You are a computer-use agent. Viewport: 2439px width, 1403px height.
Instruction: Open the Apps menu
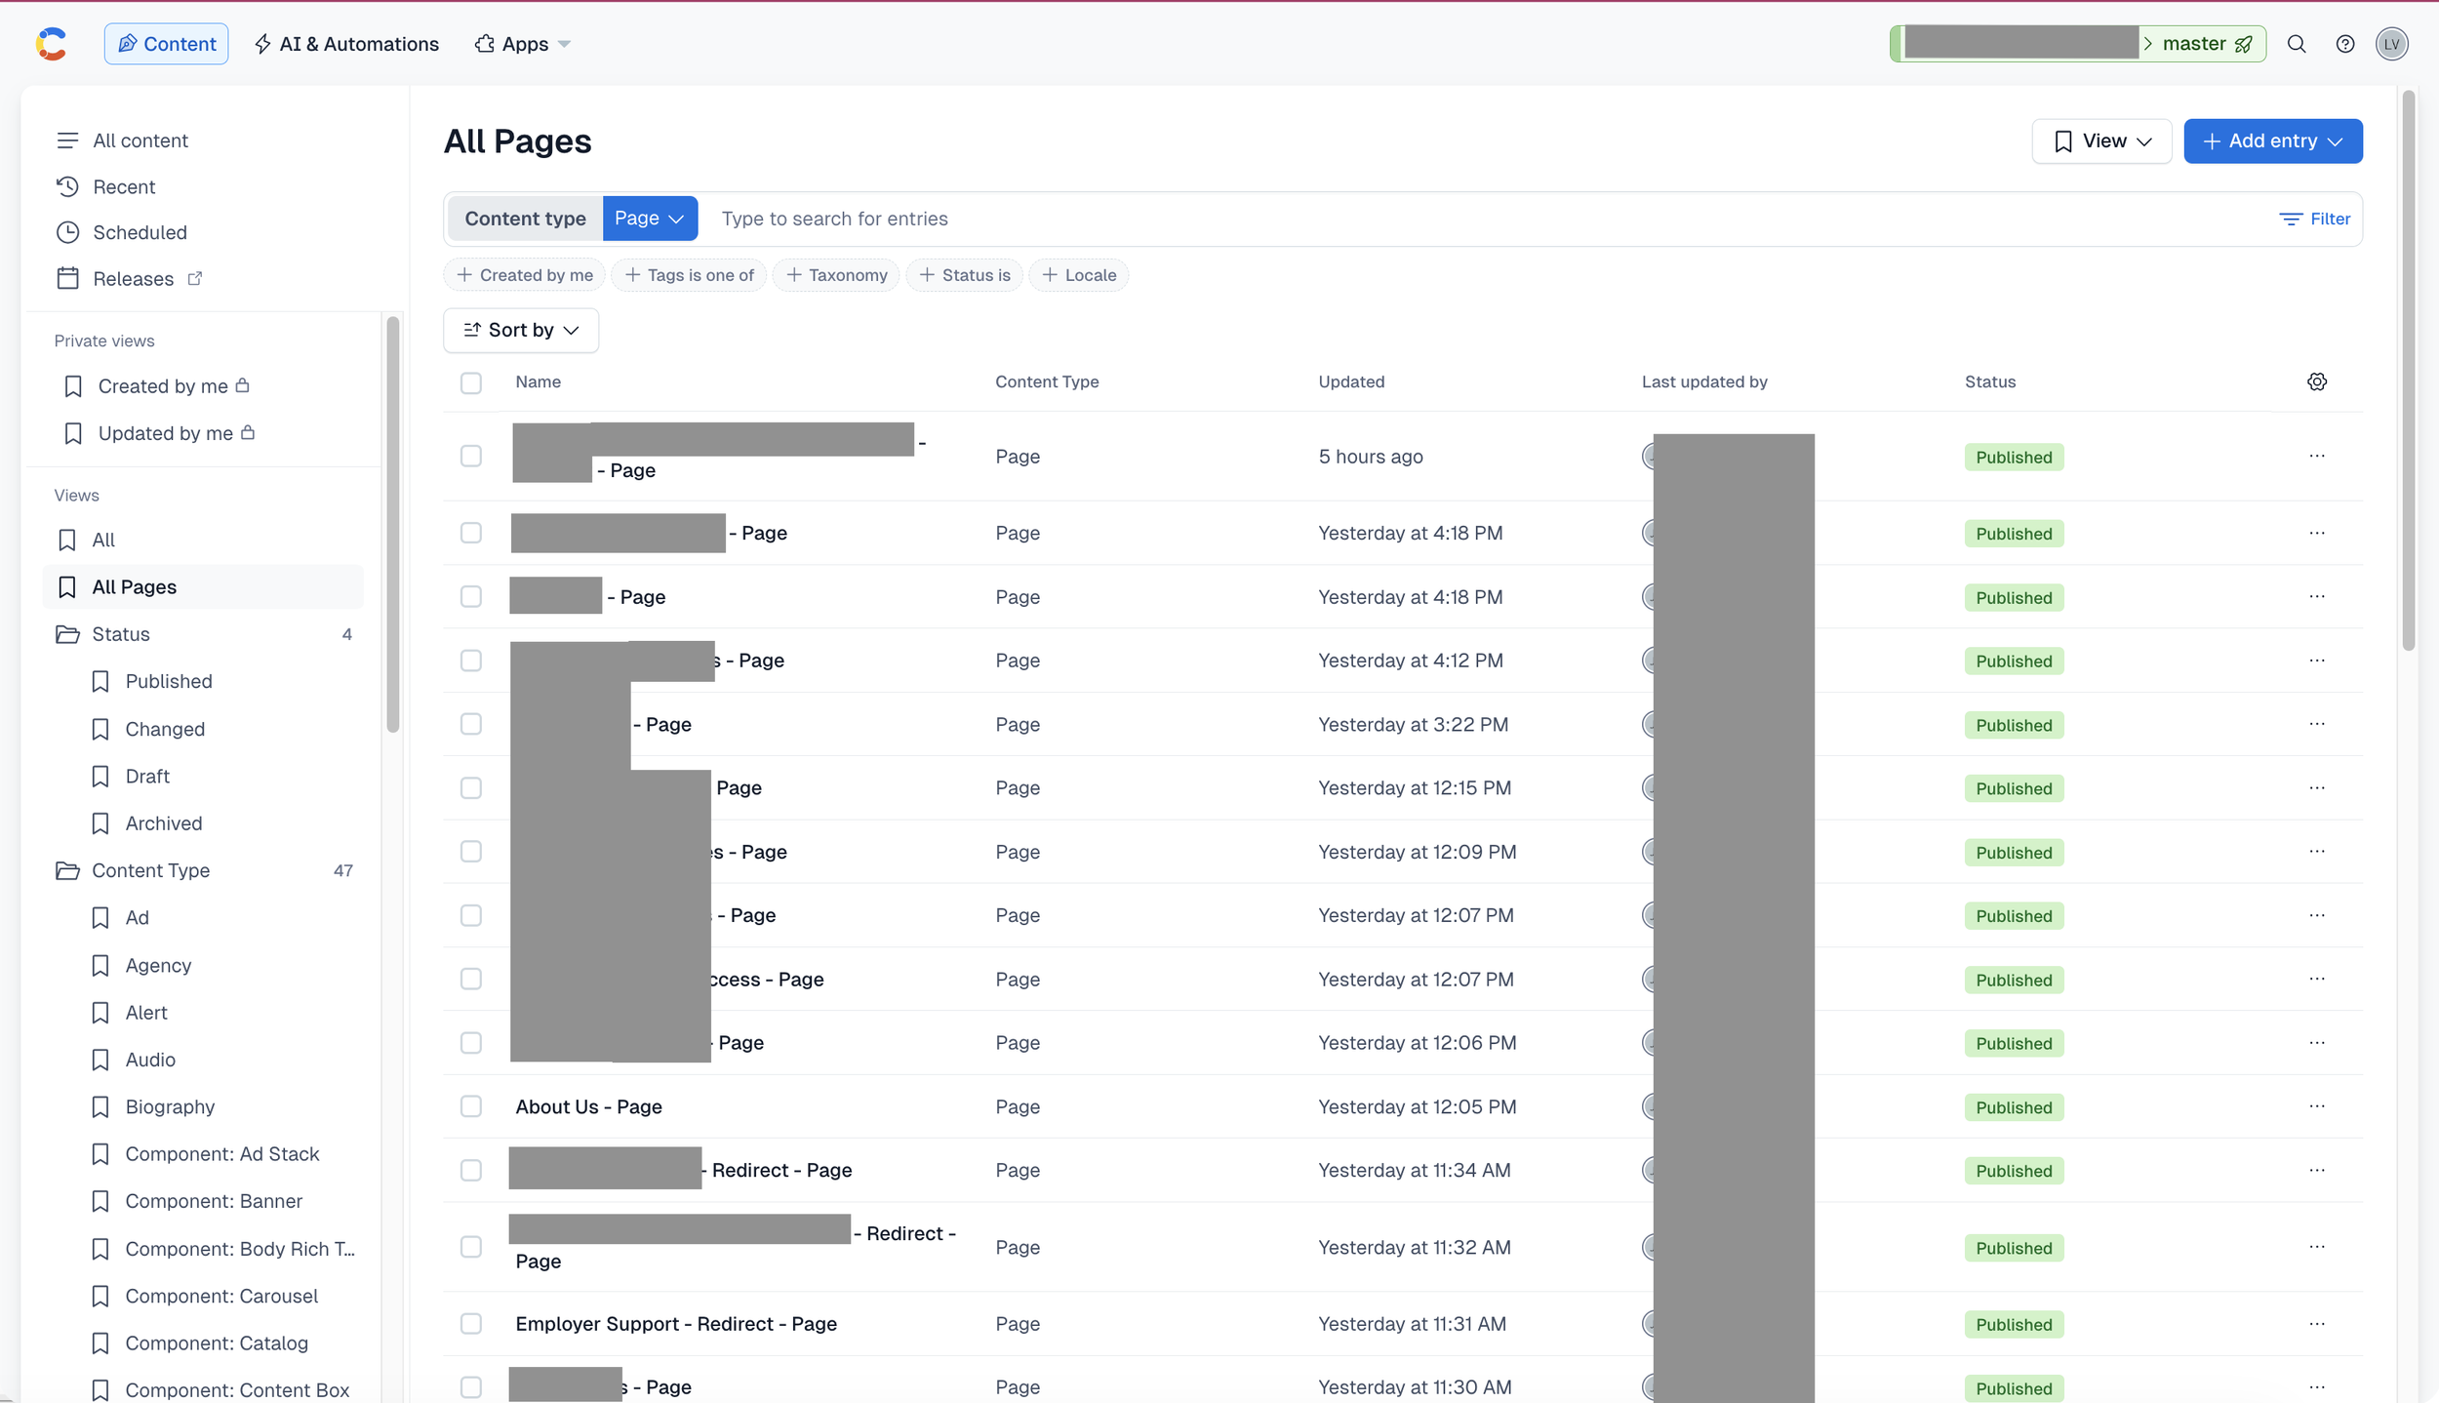523,44
